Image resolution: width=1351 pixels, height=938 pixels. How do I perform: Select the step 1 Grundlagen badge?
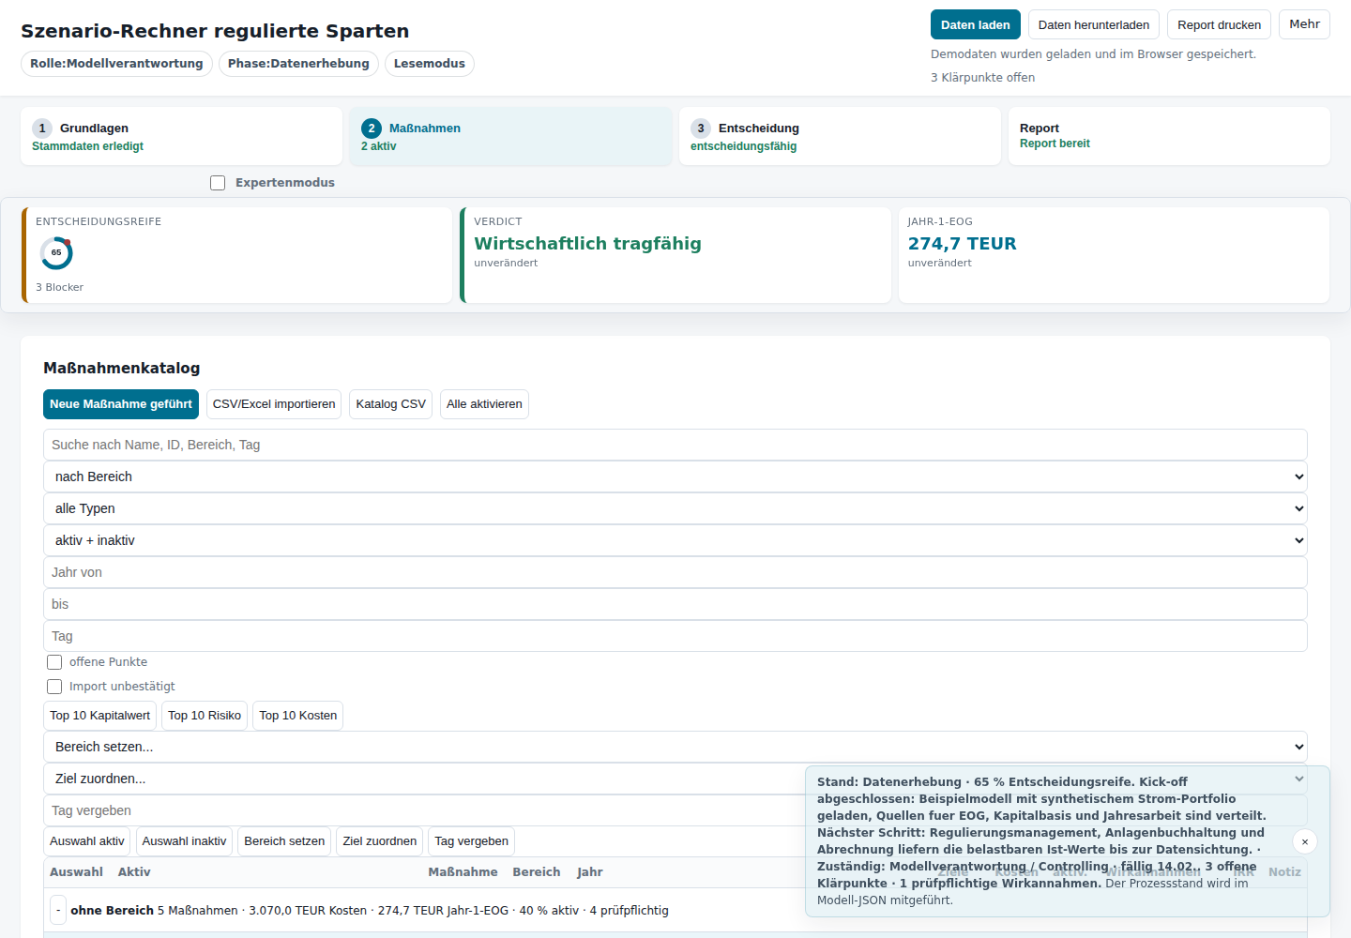pyautogui.click(x=42, y=129)
